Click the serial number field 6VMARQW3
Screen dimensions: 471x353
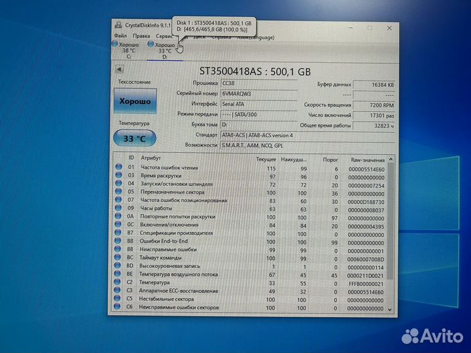click(x=258, y=93)
